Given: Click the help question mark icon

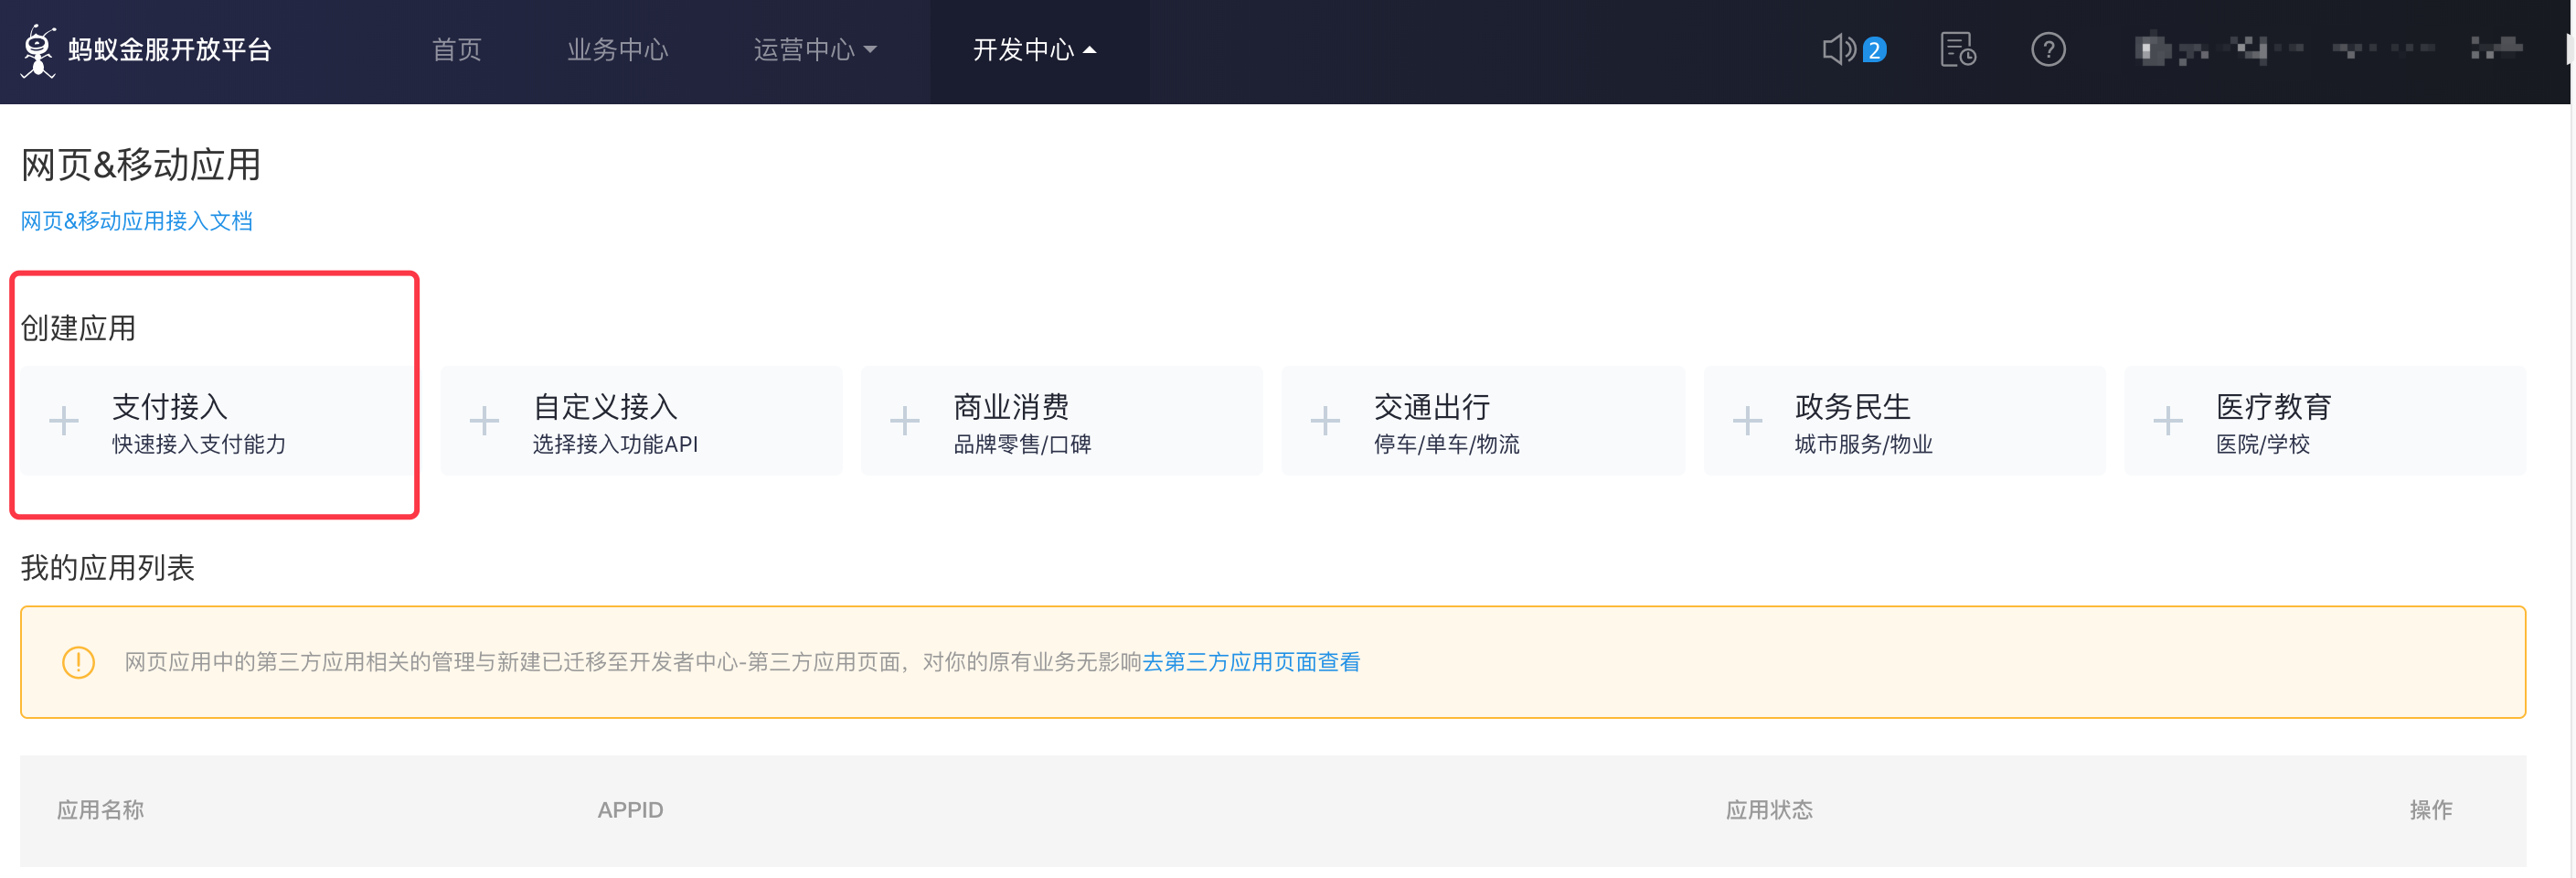Looking at the screenshot, I should [2048, 49].
